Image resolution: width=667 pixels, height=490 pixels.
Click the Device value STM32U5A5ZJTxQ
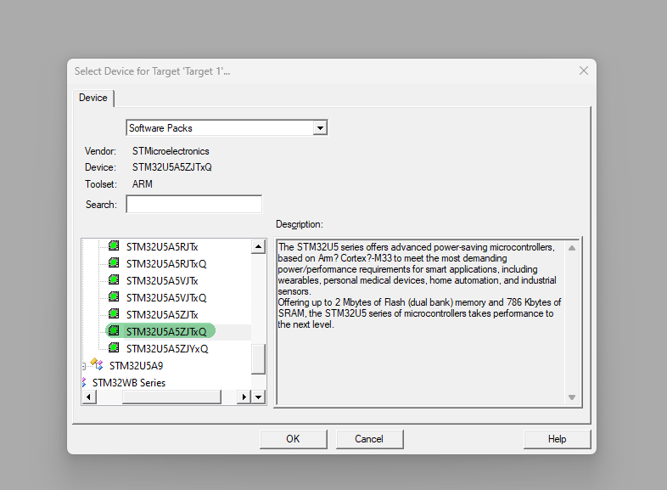(172, 167)
